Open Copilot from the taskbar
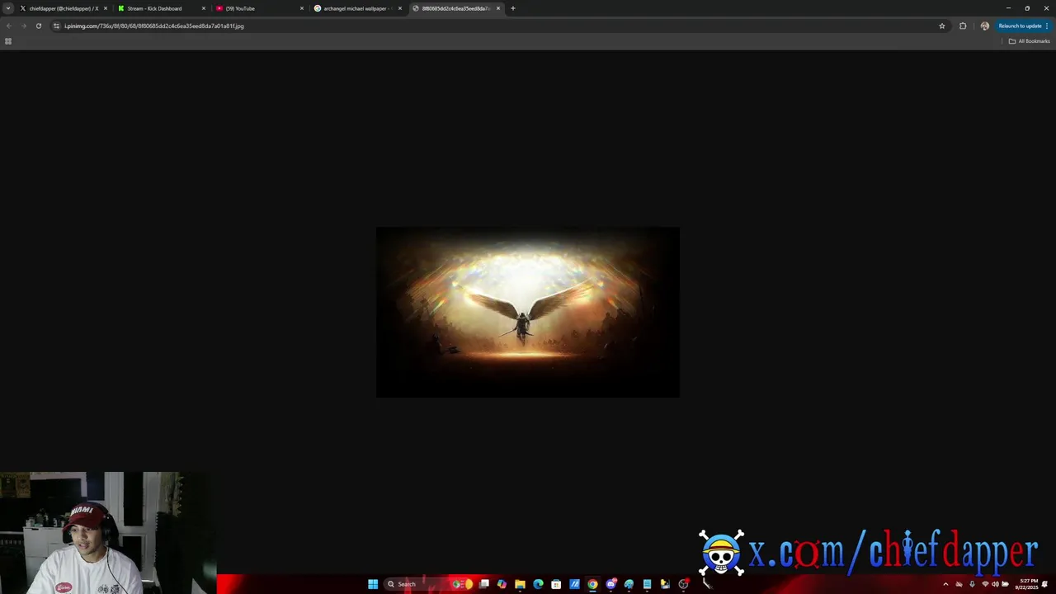Screen dimensions: 1056x594 pyautogui.click(x=502, y=584)
